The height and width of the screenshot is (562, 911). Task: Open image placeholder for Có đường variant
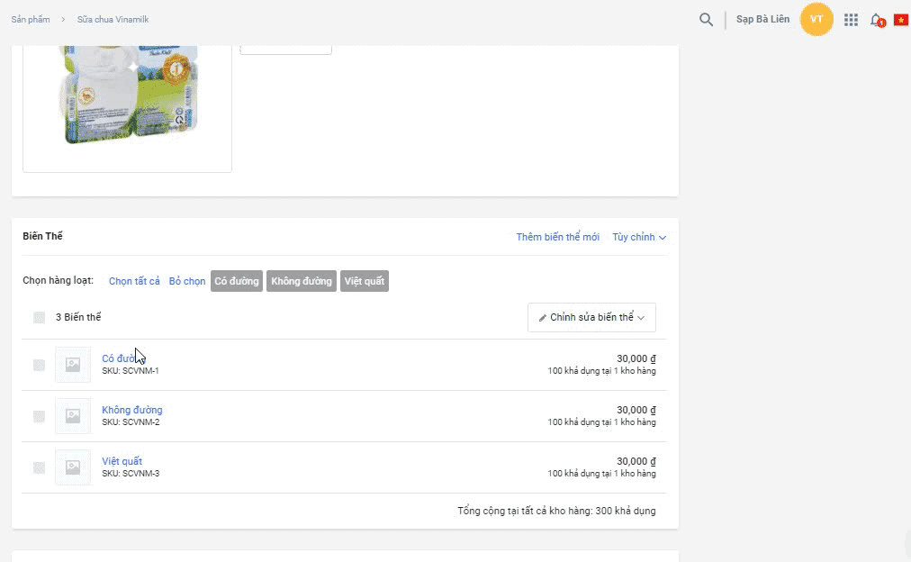pyautogui.click(x=73, y=365)
